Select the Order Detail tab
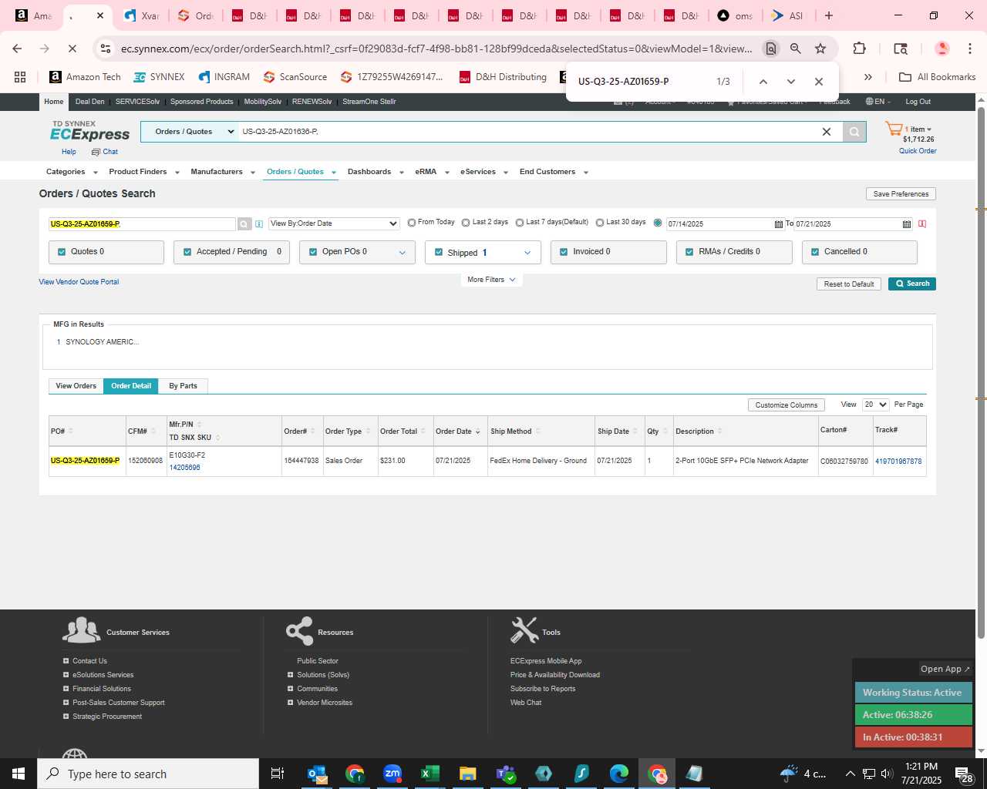Viewport: 987px width, 789px height. pyautogui.click(x=131, y=386)
